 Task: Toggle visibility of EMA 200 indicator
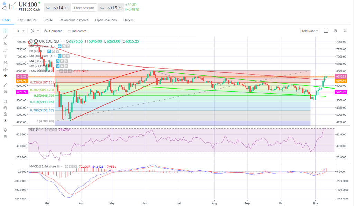[61, 71]
